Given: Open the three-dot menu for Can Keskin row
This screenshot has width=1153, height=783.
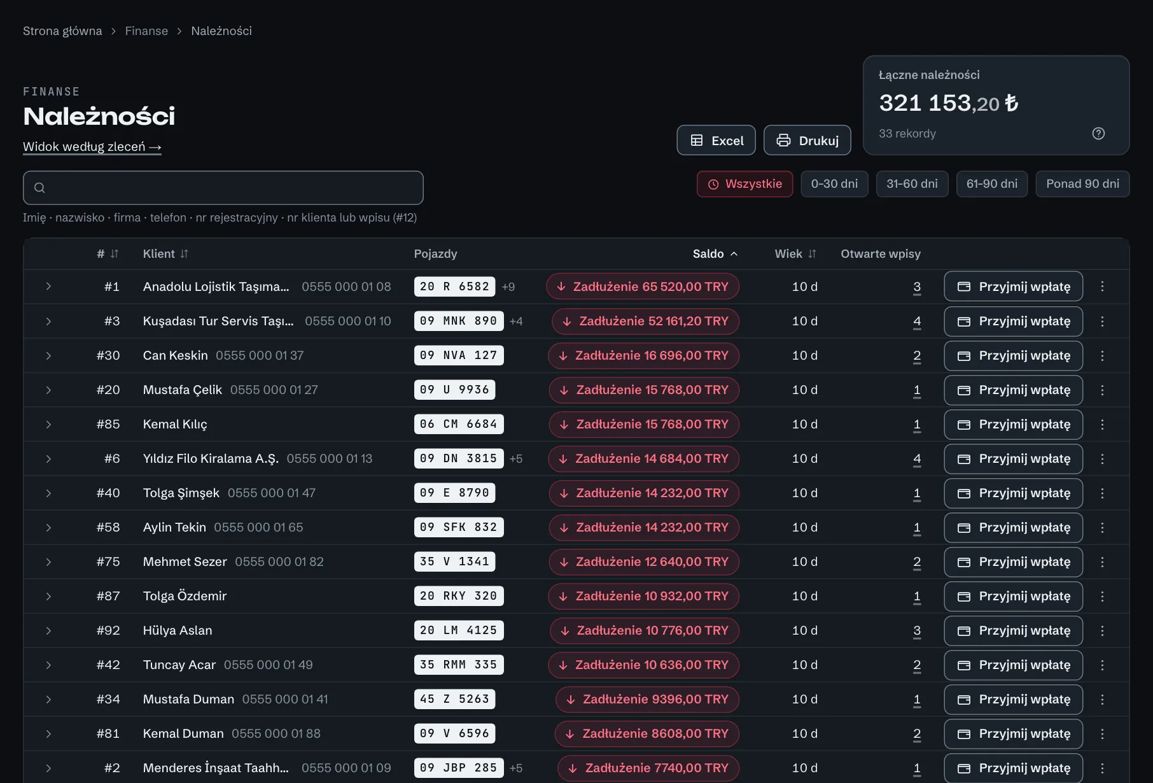Looking at the screenshot, I should coord(1103,355).
